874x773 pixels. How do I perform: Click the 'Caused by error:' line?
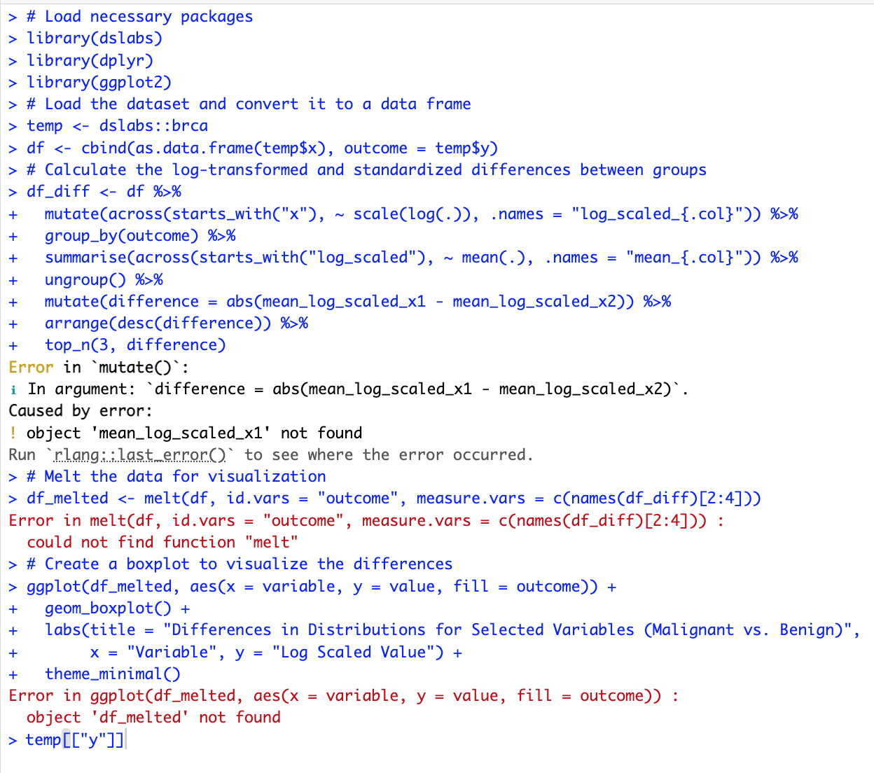(81, 410)
